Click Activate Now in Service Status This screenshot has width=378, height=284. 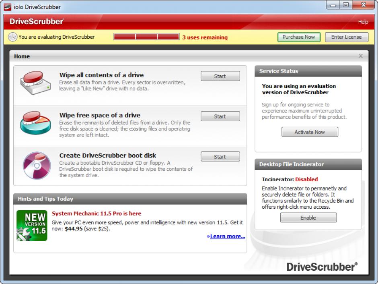310,132
